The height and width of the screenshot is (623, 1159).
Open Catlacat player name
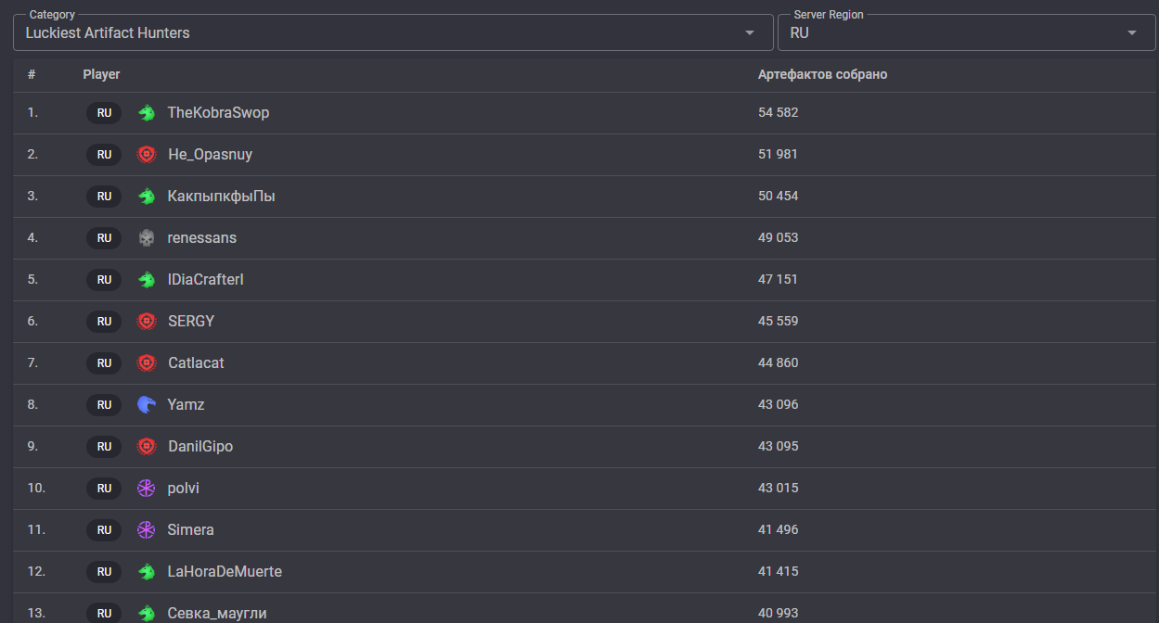pos(196,363)
